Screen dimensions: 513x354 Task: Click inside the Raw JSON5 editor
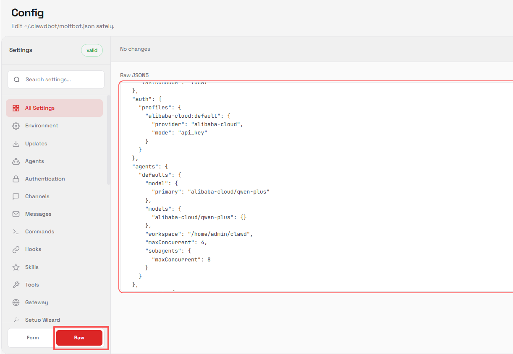[316, 187]
